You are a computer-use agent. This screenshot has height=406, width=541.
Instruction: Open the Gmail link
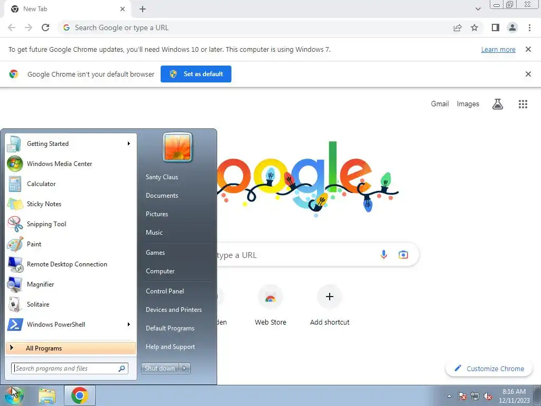(x=440, y=104)
